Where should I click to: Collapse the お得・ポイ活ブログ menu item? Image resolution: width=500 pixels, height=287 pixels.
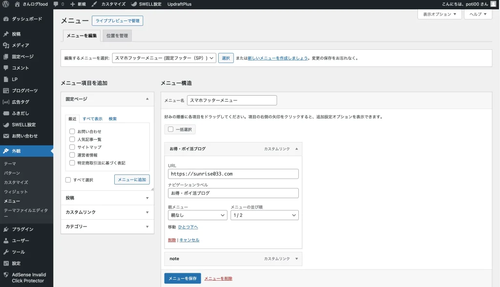click(x=296, y=149)
